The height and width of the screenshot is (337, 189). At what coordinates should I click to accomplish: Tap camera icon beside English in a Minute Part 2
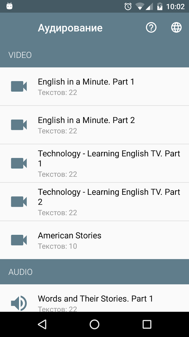tap(19, 125)
